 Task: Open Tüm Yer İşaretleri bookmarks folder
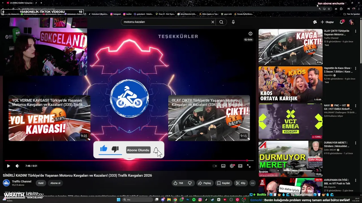click(352, 14)
